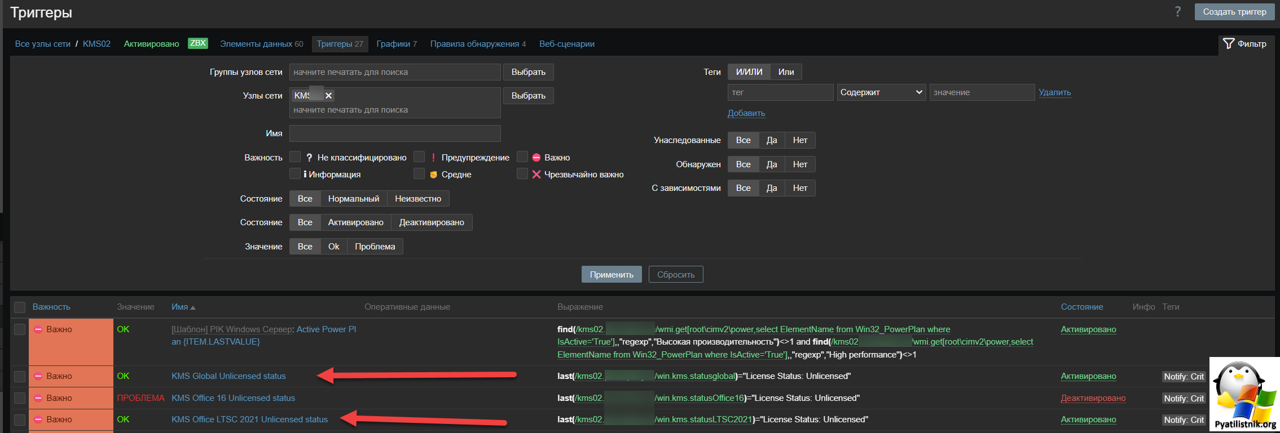
Task: Click the Средне severity icon
Action: click(433, 175)
